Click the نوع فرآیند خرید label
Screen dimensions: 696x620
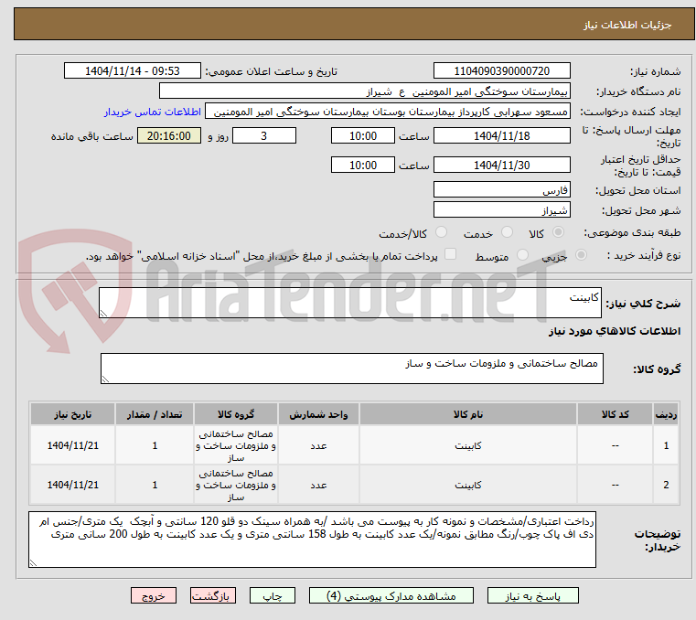point(643,255)
